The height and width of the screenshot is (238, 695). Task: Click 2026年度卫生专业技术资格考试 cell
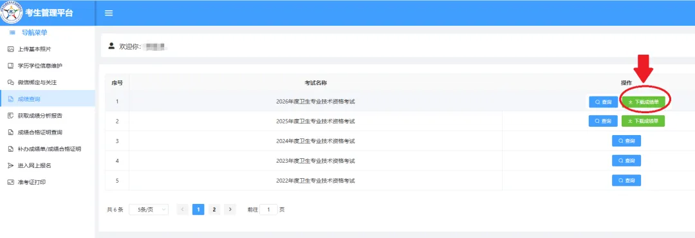(315, 102)
